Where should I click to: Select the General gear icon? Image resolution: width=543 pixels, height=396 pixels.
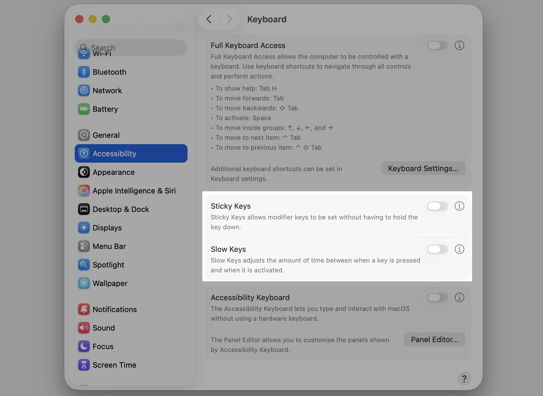pyautogui.click(x=84, y=135)
